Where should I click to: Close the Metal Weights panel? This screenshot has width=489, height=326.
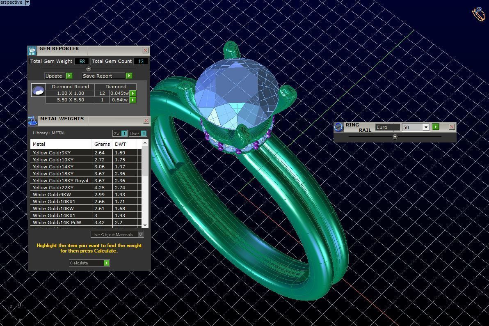(146, 121)
